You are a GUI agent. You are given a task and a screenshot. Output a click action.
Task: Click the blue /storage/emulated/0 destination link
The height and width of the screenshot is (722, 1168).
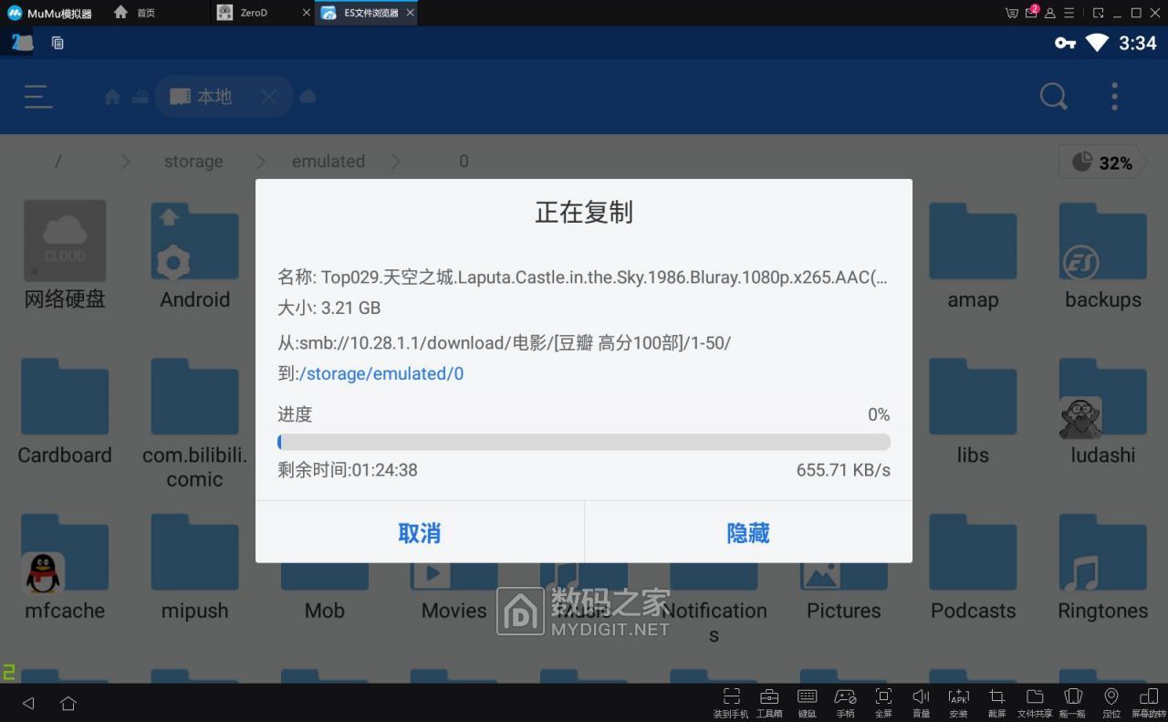(381, 373)
